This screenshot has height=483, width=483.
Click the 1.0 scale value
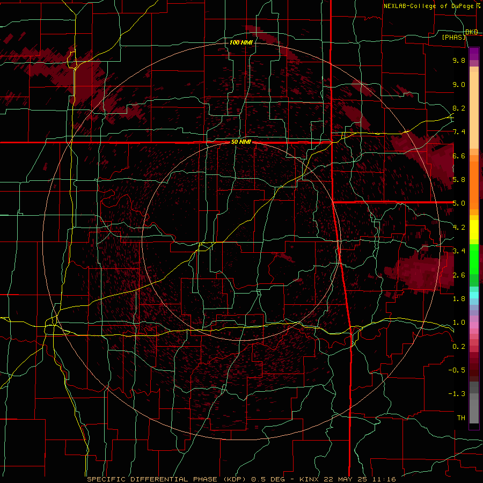point(459,323)
